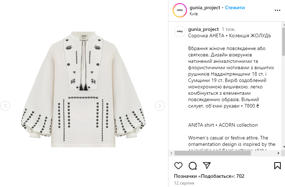View likes list: Позначки «Подобається»: 702
The width and height of the screenshot is (285, 187).
(209, 176)
